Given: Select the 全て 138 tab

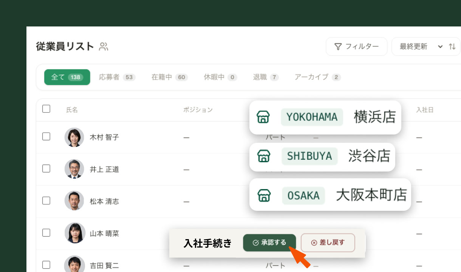Looking at the screenshot, I should pyautogui.click(x=67, y=77).
